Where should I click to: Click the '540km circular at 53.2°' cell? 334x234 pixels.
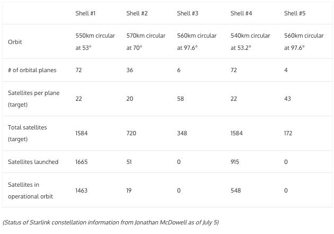click(250, 41)
